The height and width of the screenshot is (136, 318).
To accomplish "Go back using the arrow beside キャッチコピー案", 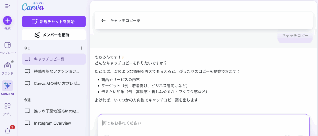I will pos(103,20).
